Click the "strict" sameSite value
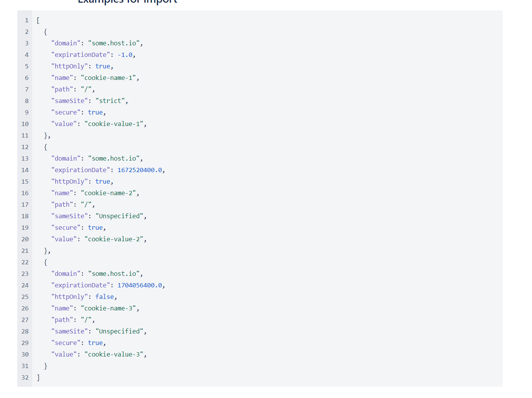The height and width of the screenshot is (398, 532). [x=110, y=101]
